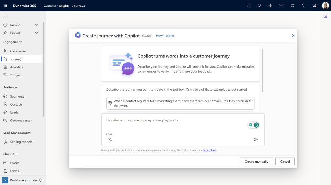
Task: Open the advanced filter funnel icon
Action: [281, 6]
